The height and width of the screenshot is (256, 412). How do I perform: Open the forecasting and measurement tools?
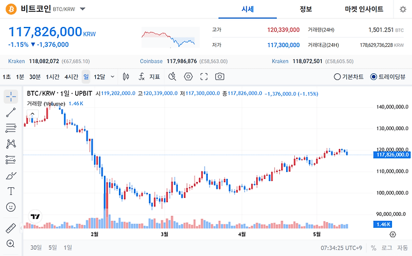[11, 160]
